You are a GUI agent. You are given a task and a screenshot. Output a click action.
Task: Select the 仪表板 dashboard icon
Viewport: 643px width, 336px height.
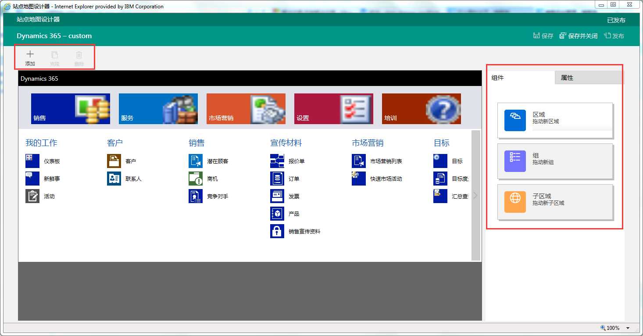click(x=32, y=161)
